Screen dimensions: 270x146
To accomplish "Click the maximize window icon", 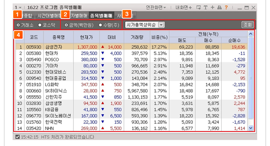I will (247, 8).
